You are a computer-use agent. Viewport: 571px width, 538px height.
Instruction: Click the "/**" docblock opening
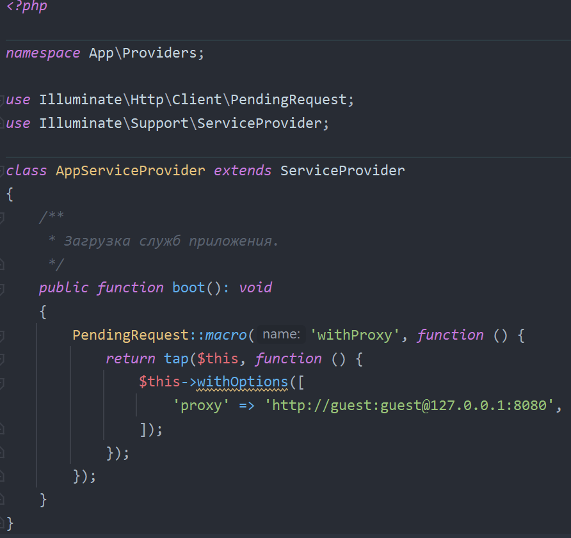tap(51, 218)
